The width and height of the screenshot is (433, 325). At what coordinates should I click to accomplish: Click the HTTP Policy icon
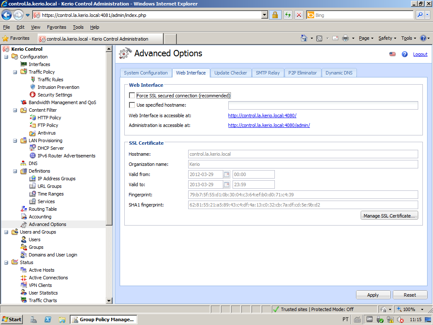(33, 118)
